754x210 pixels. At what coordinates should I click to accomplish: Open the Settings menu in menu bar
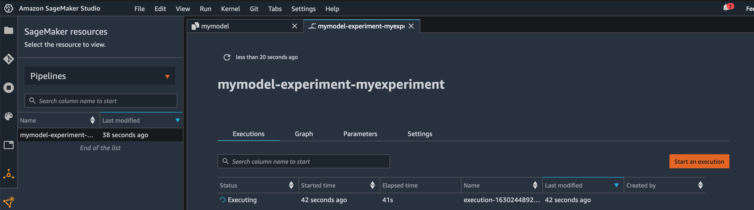[x=303, y=9]
